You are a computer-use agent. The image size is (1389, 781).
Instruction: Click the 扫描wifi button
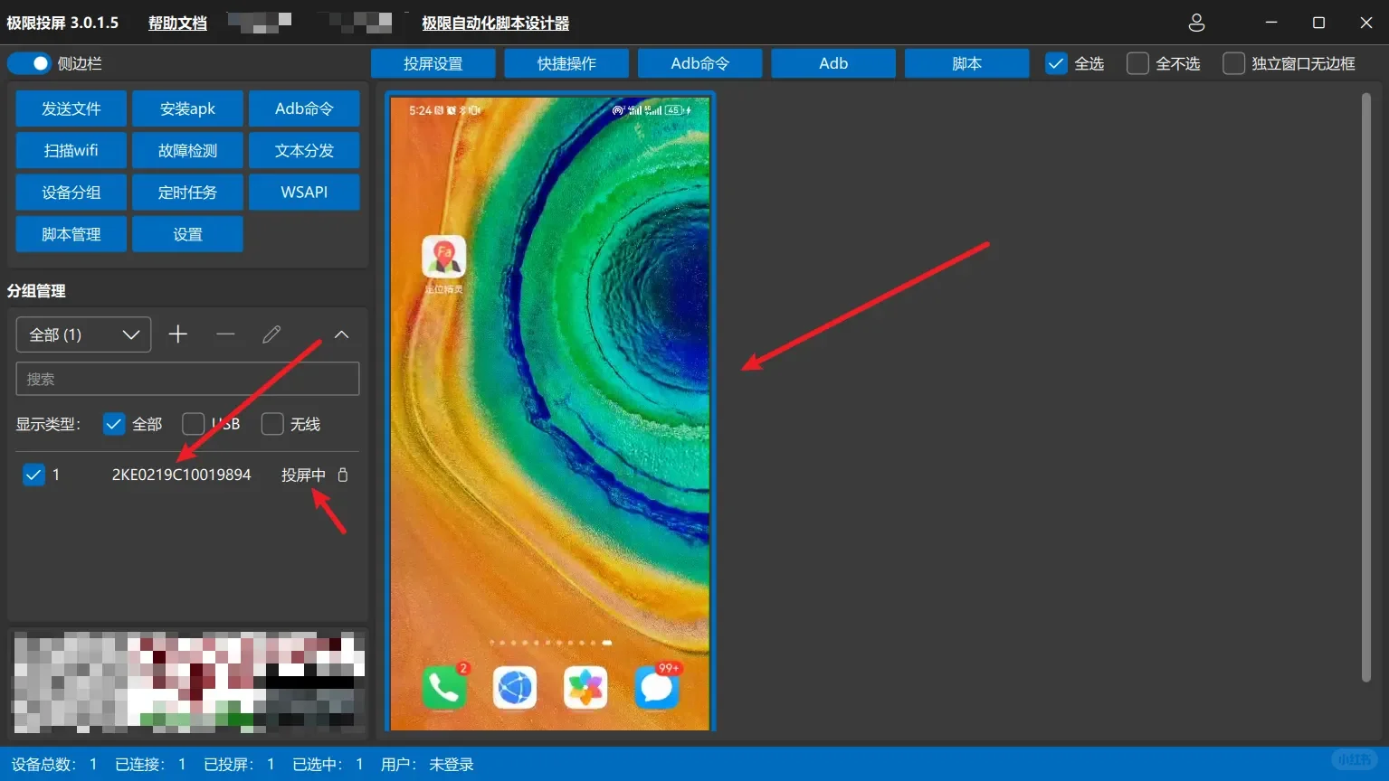(x=71, y=150)
